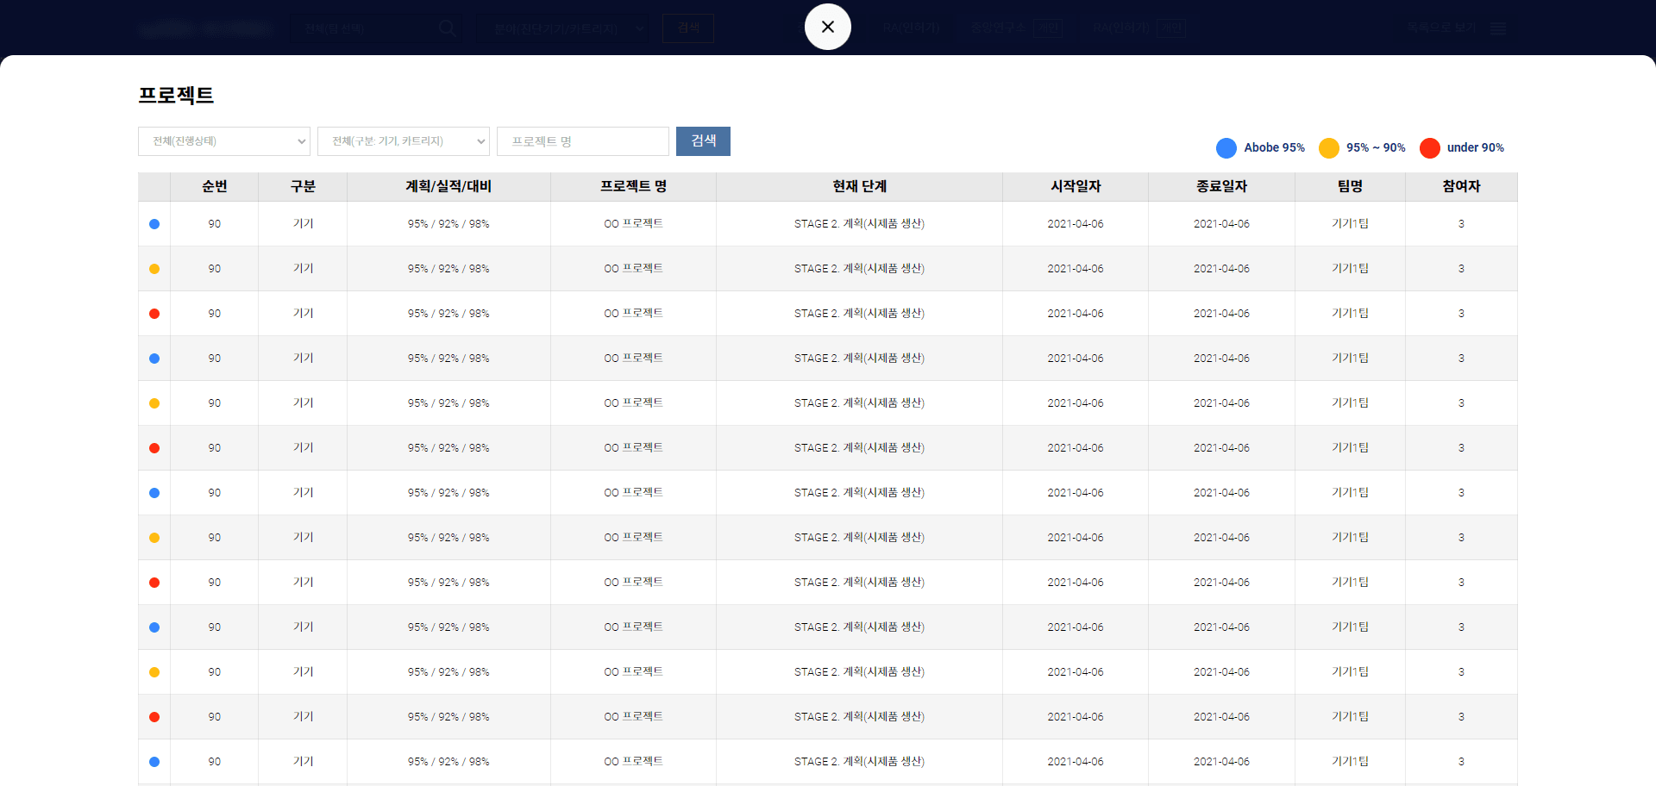
Task: Click the yellow 95% ~ 90% legend circle
Action: pos(1328,148)
